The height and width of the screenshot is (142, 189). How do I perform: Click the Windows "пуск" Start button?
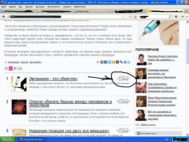pyautogui.click(x=8, y=139)
